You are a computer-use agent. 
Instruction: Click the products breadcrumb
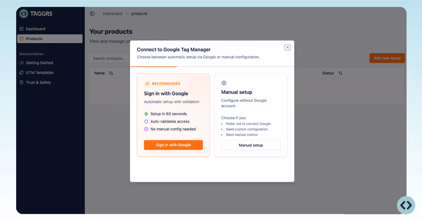[139, 14]
